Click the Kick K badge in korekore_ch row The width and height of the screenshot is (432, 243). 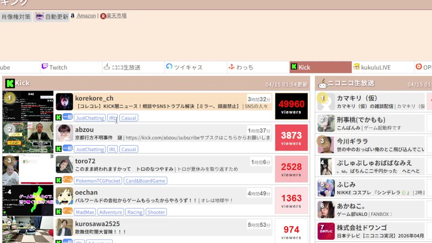[x=59, y=117]
